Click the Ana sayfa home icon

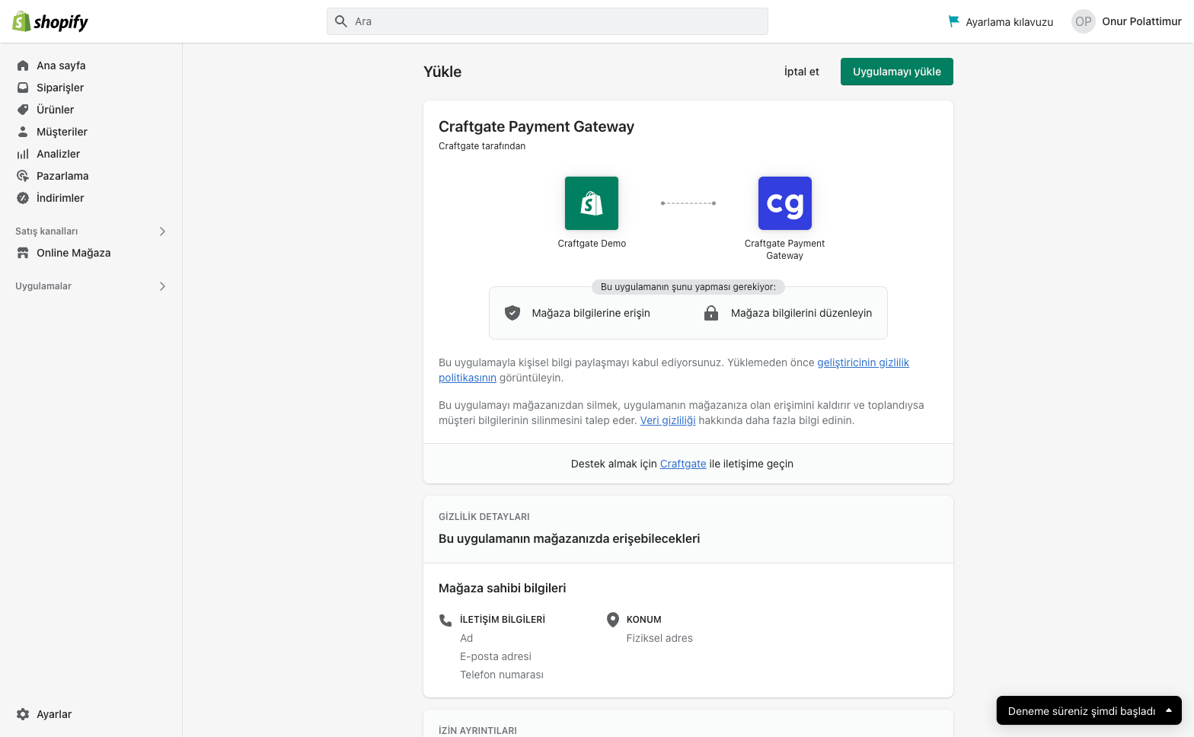pyautogui.click(x=23, y=65)
